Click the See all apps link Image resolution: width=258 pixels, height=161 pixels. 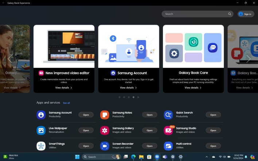(66, 103)
